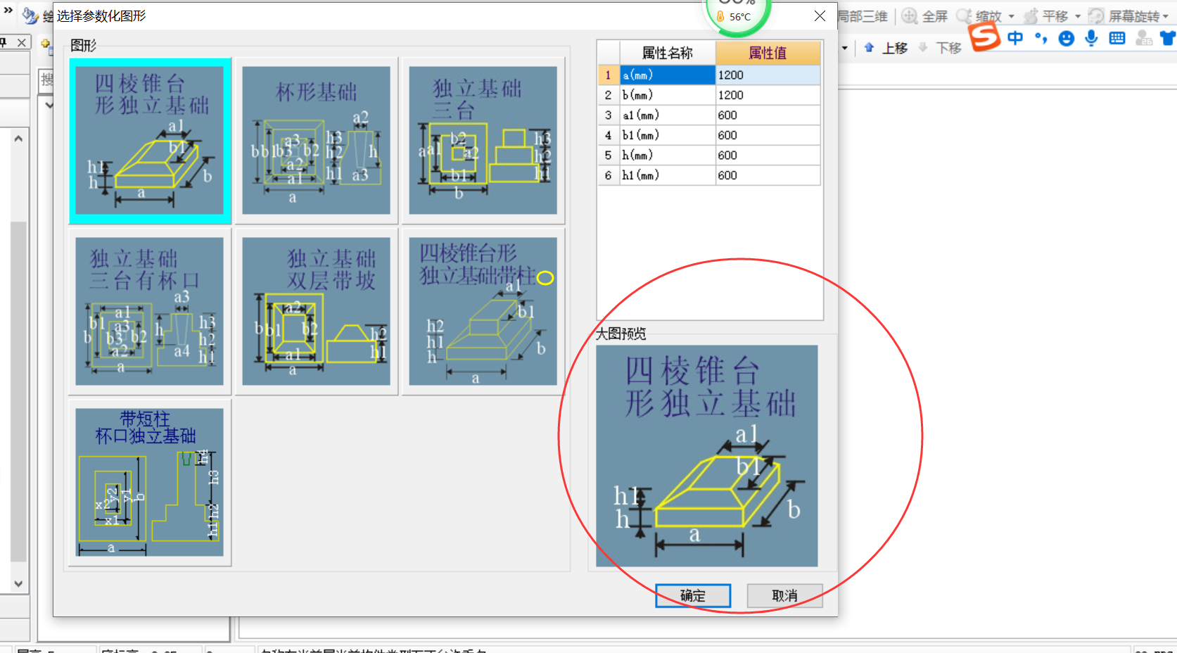The width and height of the screenshot is (1177, 653).
Task: Select 独立基础三台有杯口 thumbnail
Action: (x=150, y=311)
